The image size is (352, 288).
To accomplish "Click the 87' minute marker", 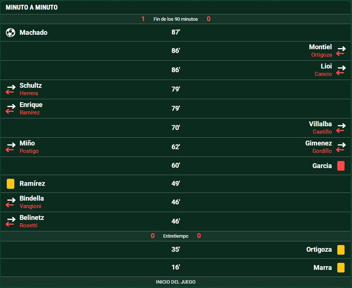I will pyautogui.click(x=176, y=33).
